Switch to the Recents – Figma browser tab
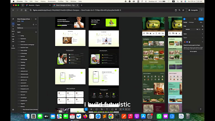Screen dimensions: 215x121 [39, 5]
